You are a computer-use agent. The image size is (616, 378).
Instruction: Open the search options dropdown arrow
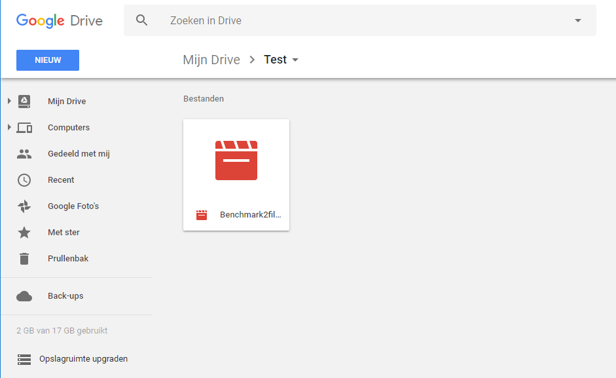577,20
